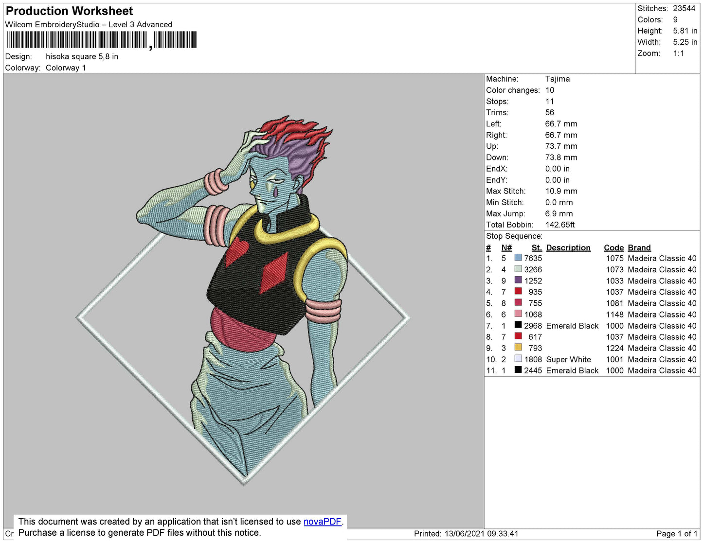The image size is (703, 543).
Task: Click the purple color swatch in row 3
Action: tap(518, 280)
